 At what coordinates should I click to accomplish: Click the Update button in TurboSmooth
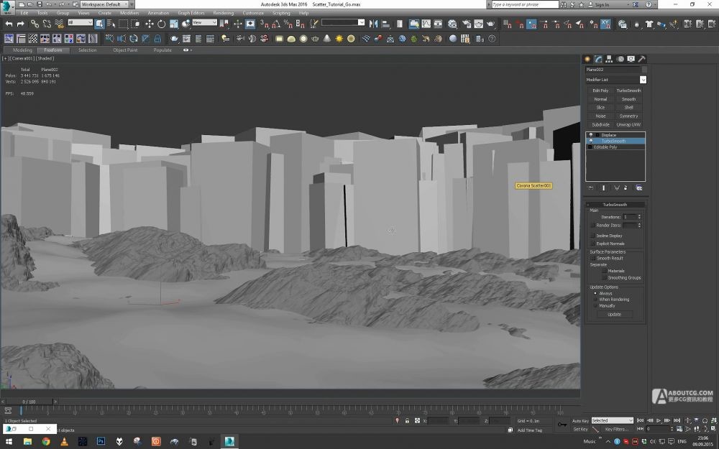pos(614,314)
